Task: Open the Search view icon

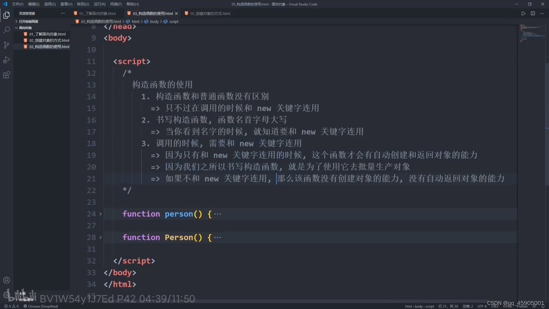Action: pyautogui.click(x=6, y=30)
